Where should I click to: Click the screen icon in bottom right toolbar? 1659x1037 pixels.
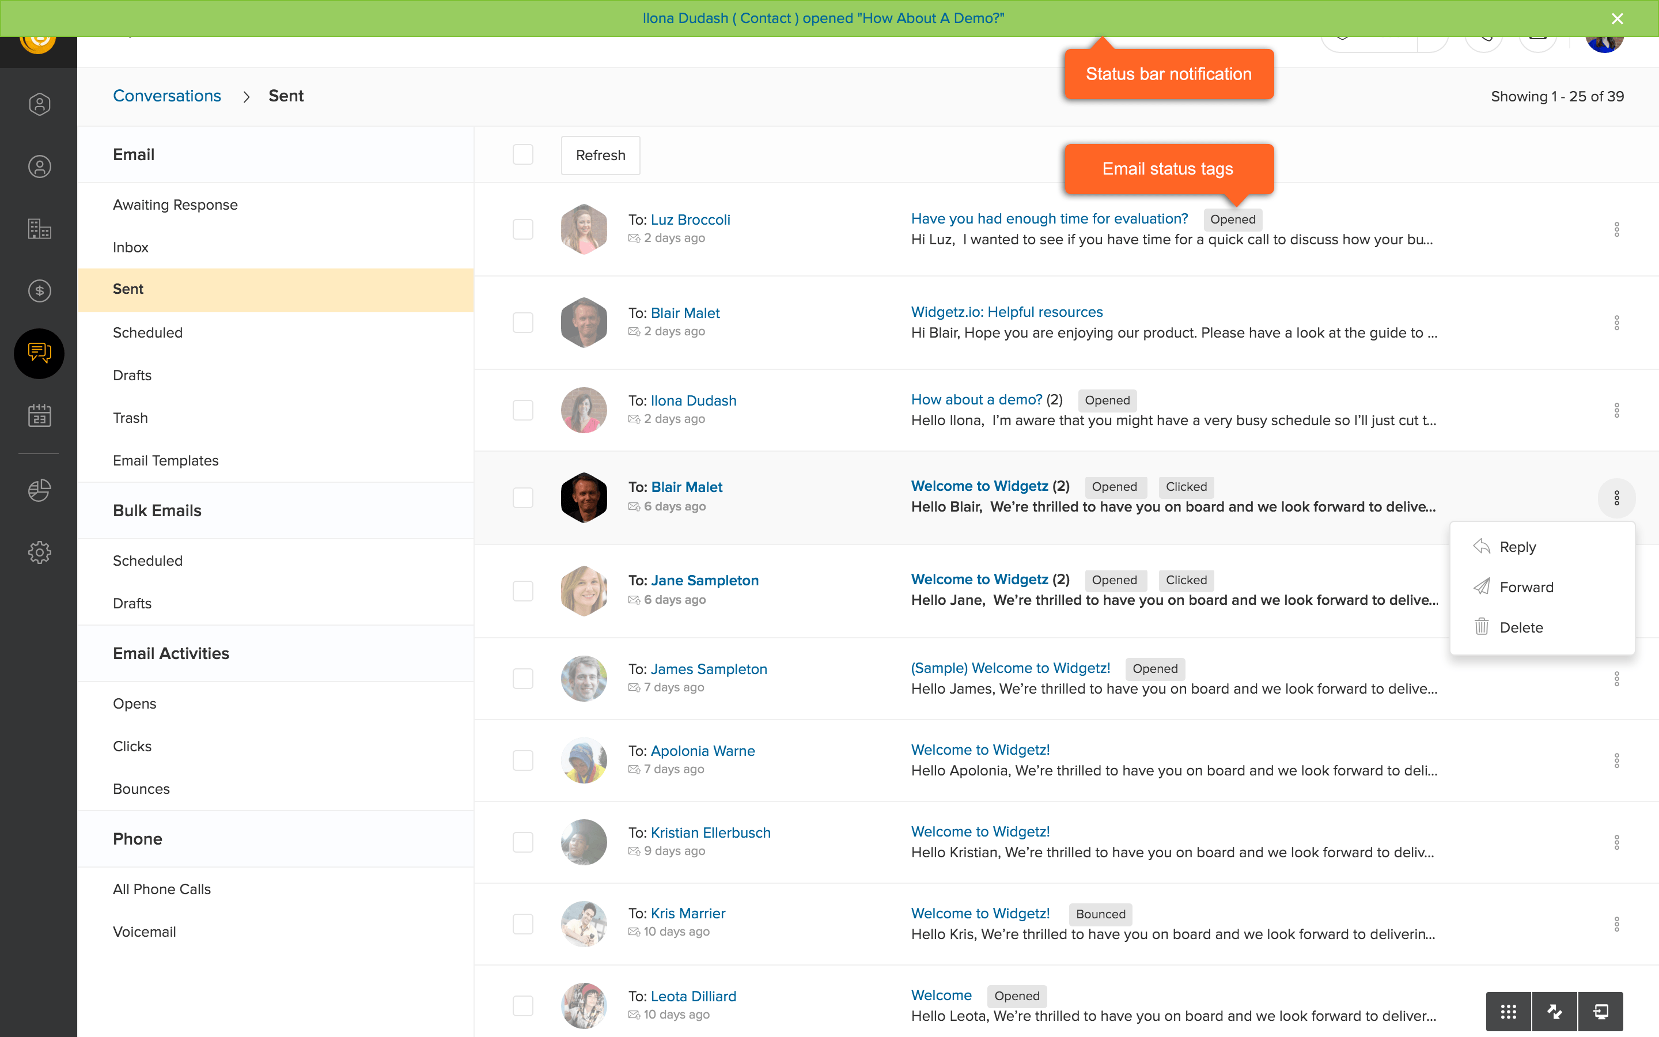[x=1601, y=1012]
